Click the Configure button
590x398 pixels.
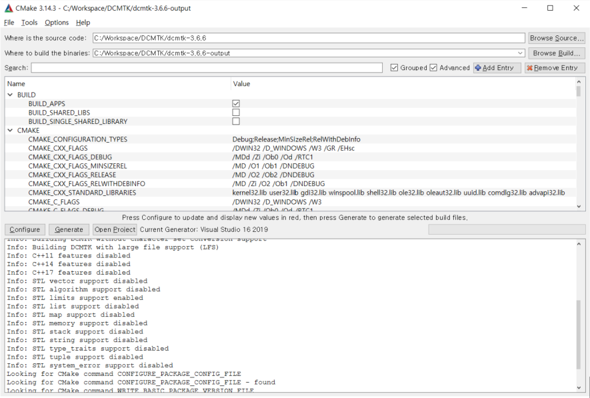[25, 229]
